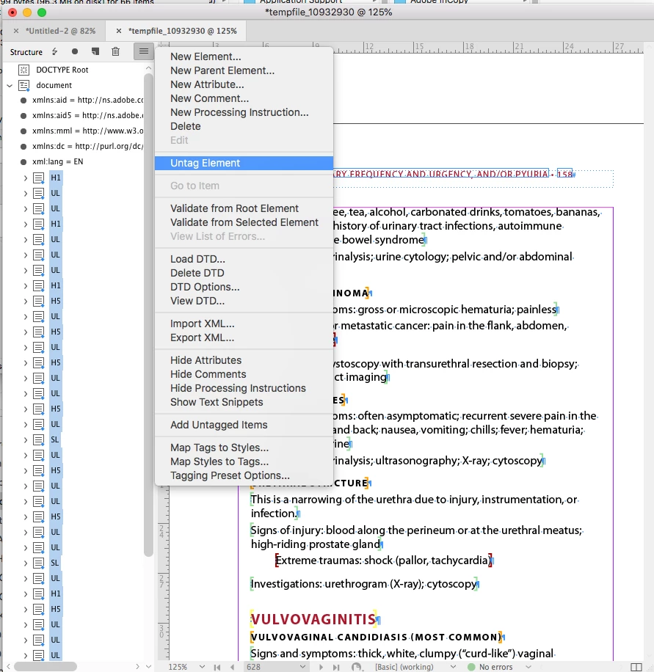Select the DOCTYPE Root icon
The width and height of the screenshot is (654, 672).
pos(24,70)
